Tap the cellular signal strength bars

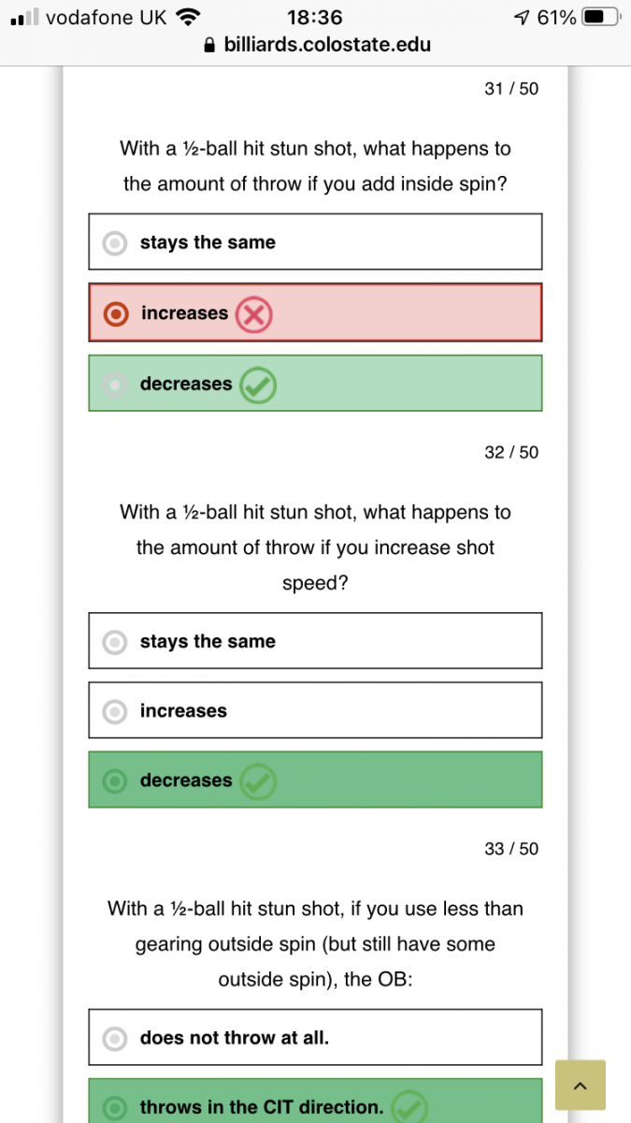[25, 17]
